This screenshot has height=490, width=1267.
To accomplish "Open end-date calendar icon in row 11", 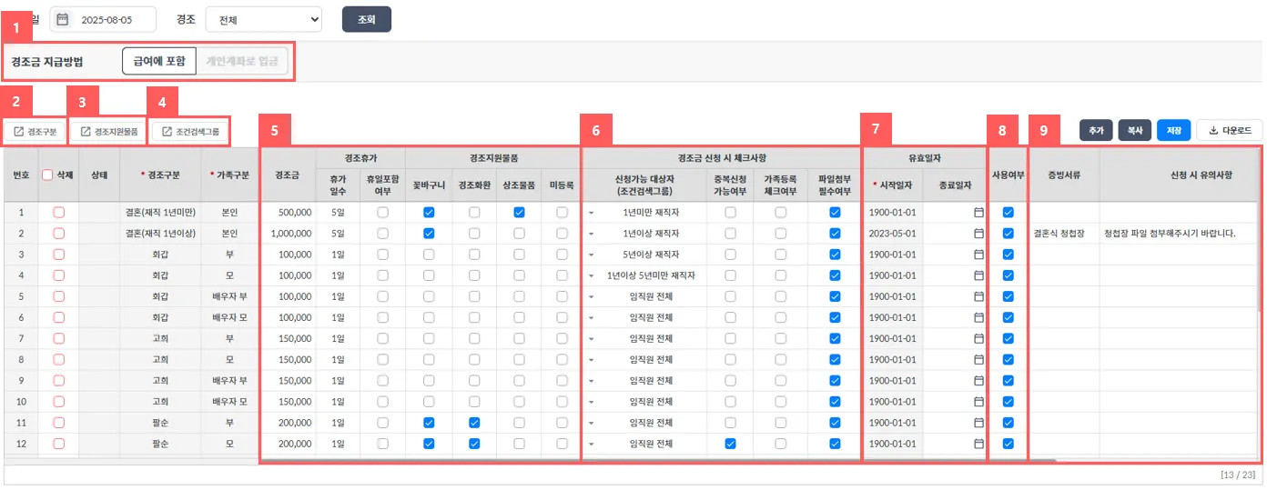I will [x=979, y=423].
